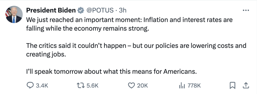
Task: Repost using the looping arrows icon
Action: coord(81,85)
